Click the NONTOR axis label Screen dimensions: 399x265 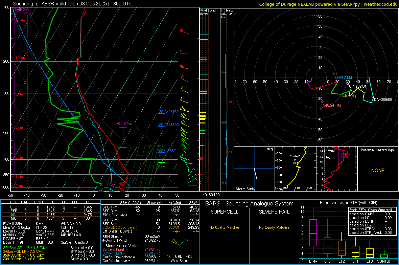pos(384,261)
